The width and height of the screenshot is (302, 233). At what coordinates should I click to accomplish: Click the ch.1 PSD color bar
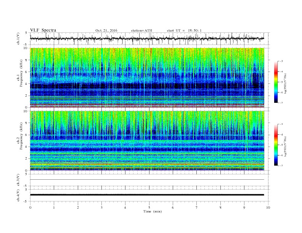pos(276,82)
